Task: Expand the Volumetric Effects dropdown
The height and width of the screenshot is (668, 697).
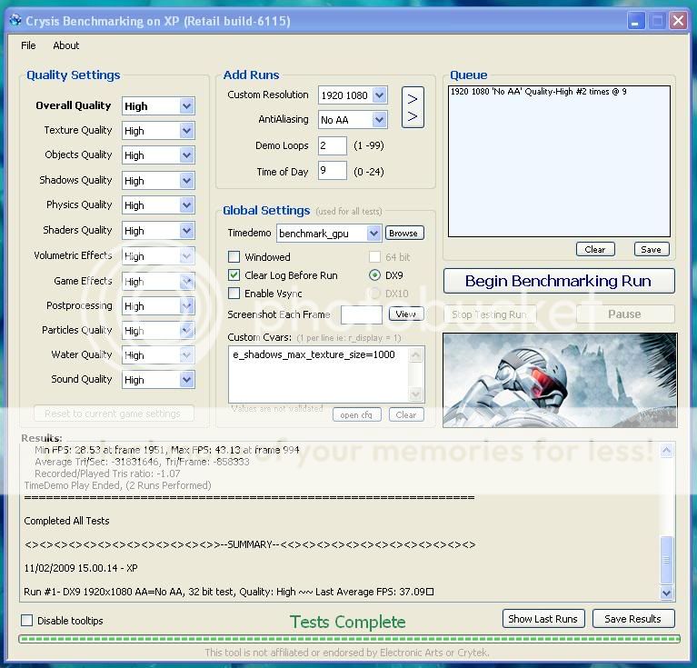Action: coord(187,256)
